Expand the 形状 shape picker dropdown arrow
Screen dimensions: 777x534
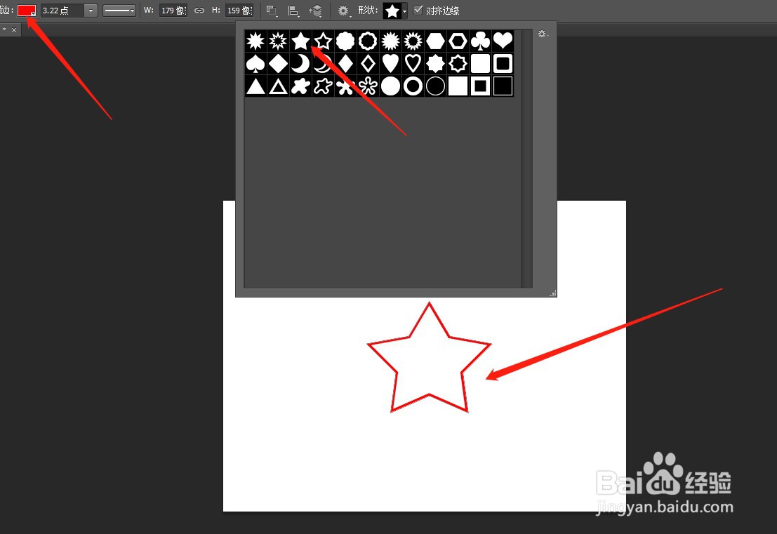tap(404, 11)
